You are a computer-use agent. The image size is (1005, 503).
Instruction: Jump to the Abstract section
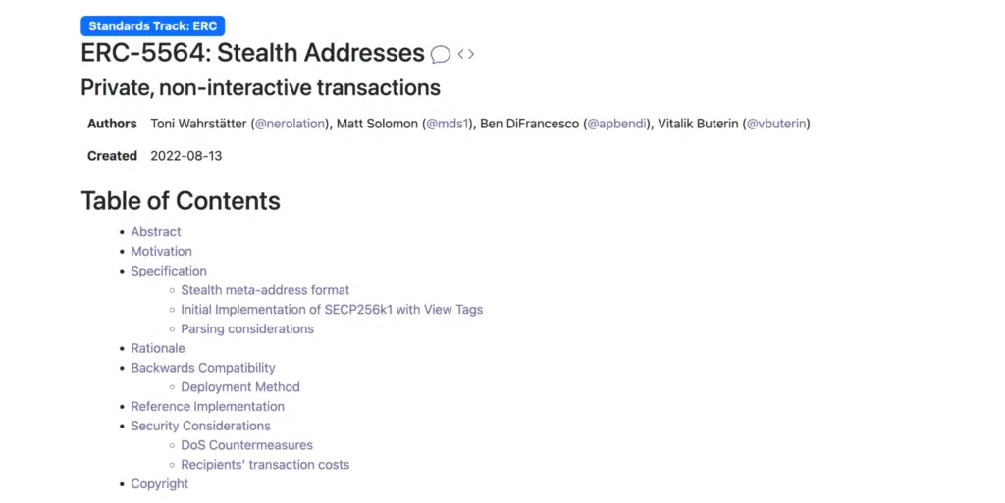tap(156, 232)
